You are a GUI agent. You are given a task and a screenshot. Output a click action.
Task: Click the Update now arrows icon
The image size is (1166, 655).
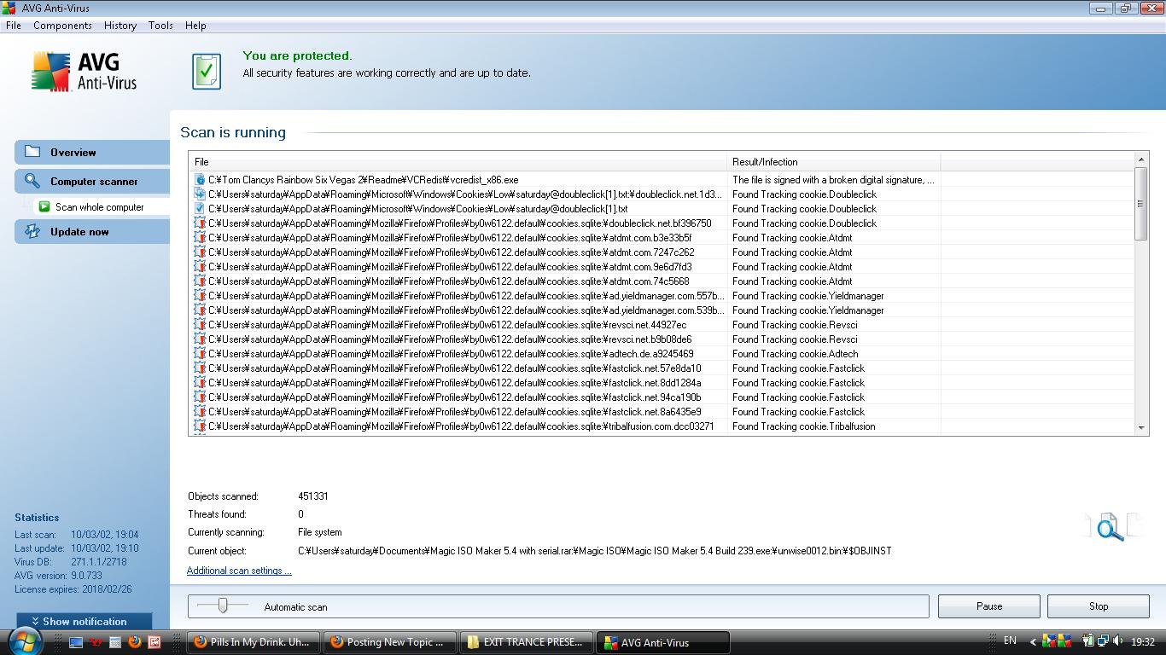coord(32,231)
